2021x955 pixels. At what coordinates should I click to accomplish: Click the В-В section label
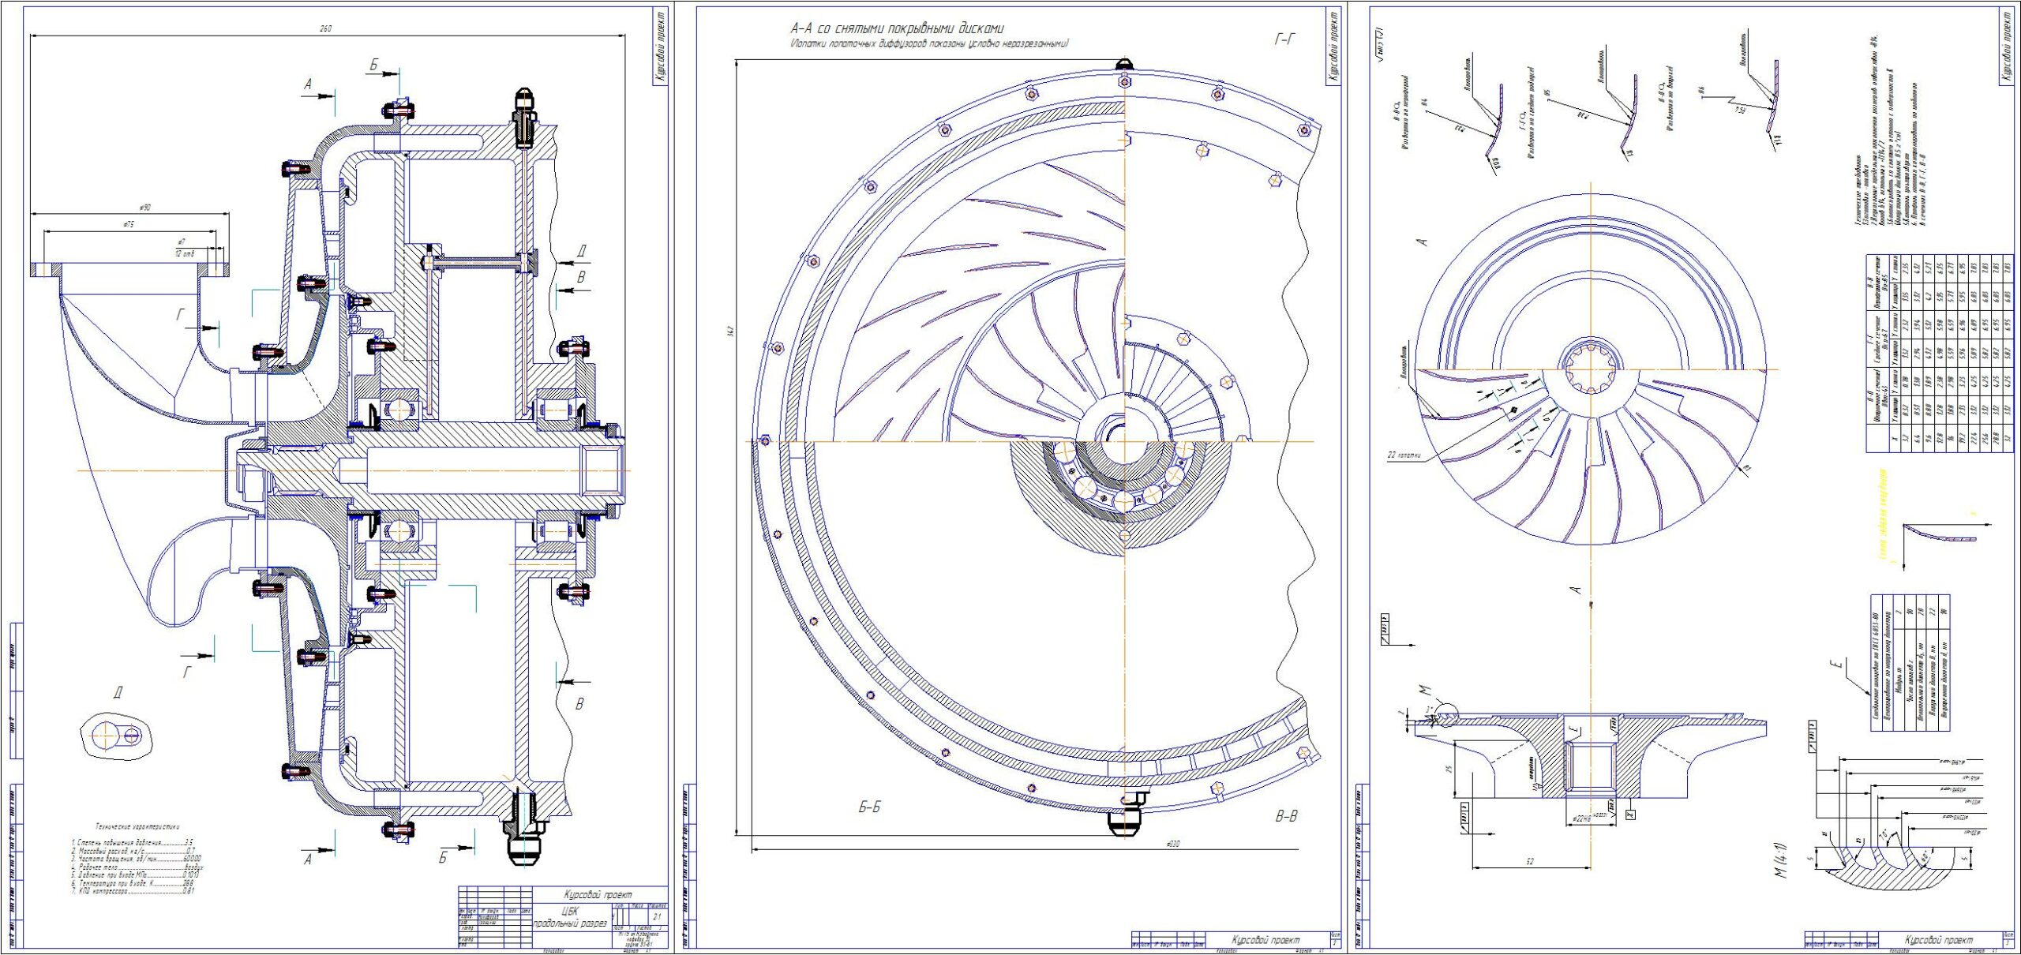(x=1286, y=817)
